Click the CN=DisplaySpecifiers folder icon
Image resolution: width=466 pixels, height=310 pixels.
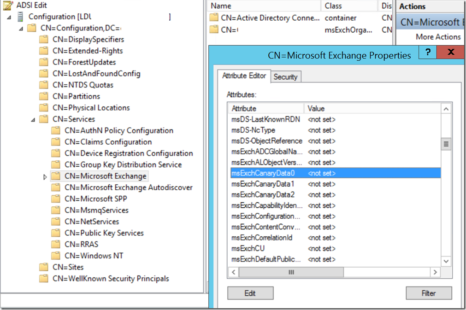click(x=44, y=40)
